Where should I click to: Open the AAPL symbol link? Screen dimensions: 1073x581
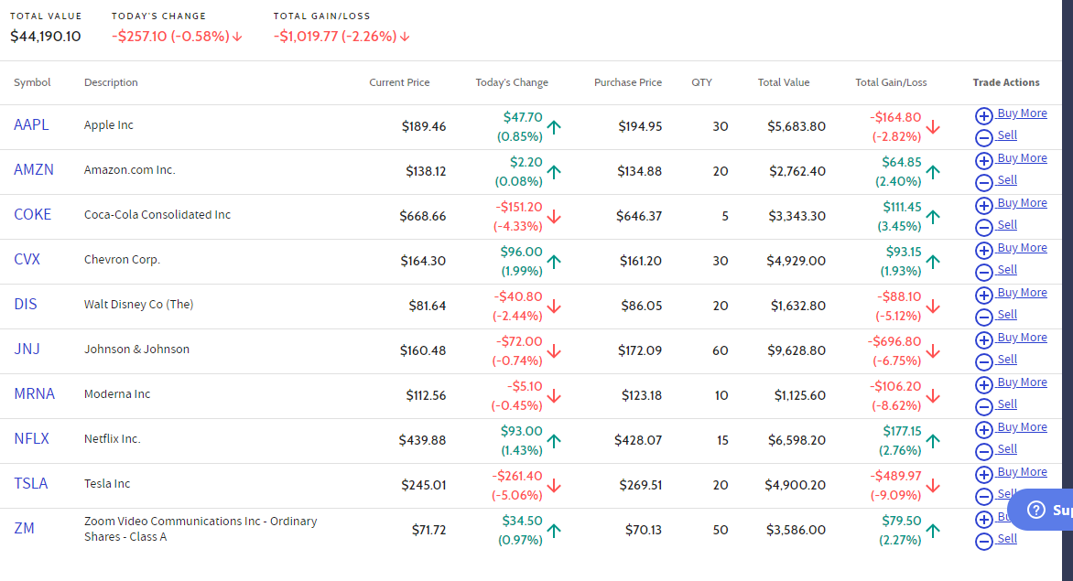point(31,125)
